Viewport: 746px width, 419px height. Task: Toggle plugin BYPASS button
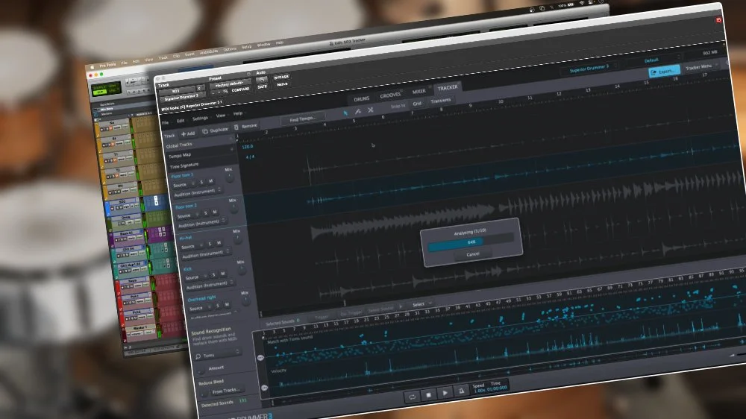click(281, 77)
